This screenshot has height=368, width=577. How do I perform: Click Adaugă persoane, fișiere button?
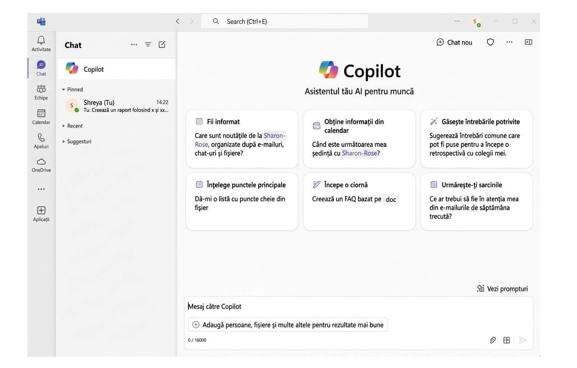point(288,325)
